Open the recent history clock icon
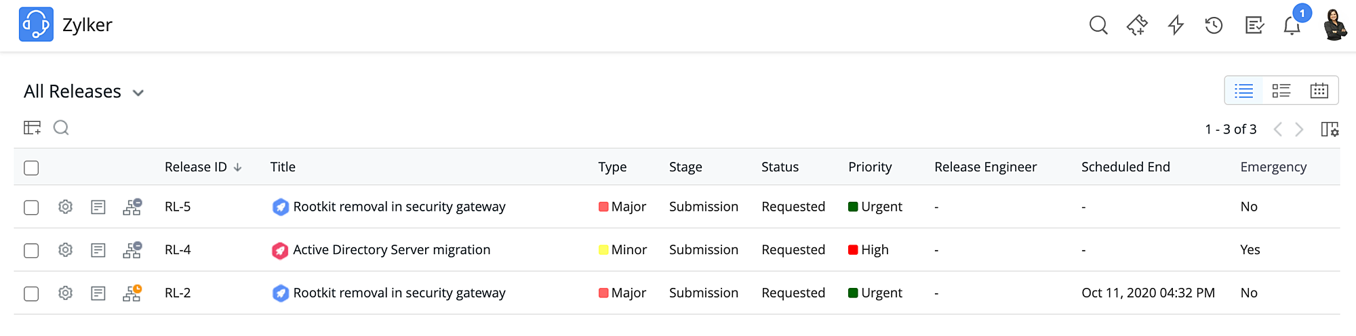This screenshot has height=336, width=1356. [x=1214, y=26]
